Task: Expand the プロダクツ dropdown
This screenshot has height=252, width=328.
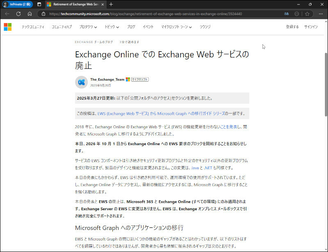Action: 88,27
